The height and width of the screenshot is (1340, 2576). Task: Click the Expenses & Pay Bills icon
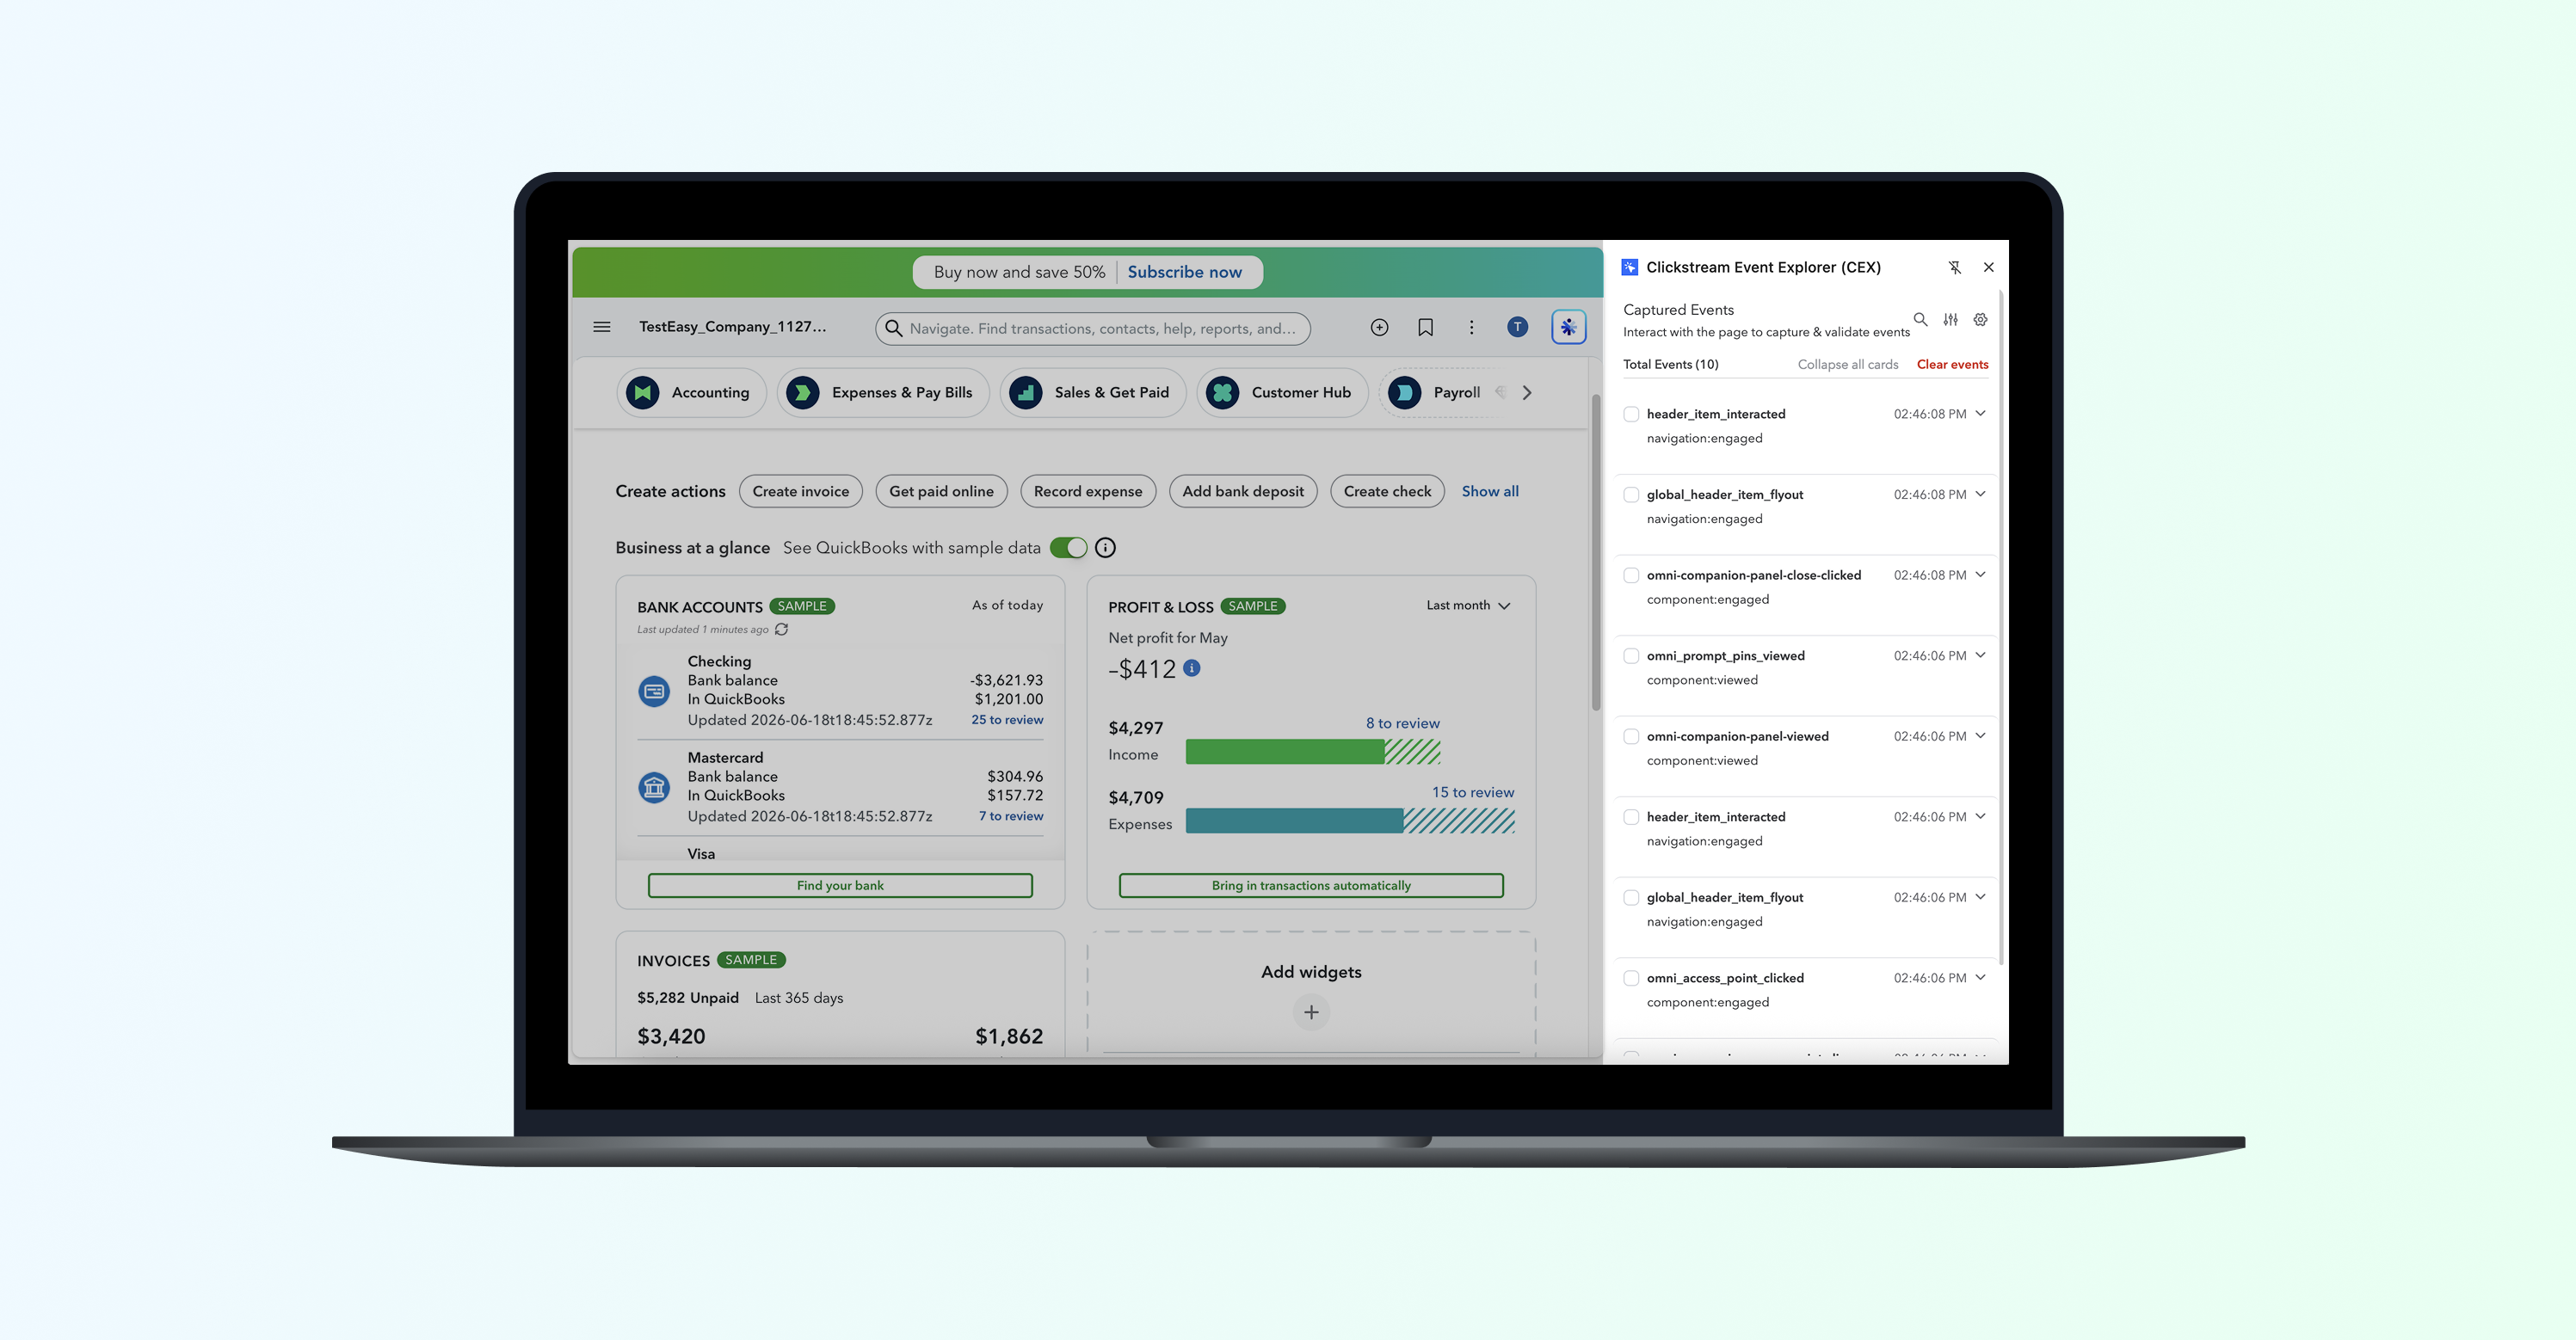point(803,393)
